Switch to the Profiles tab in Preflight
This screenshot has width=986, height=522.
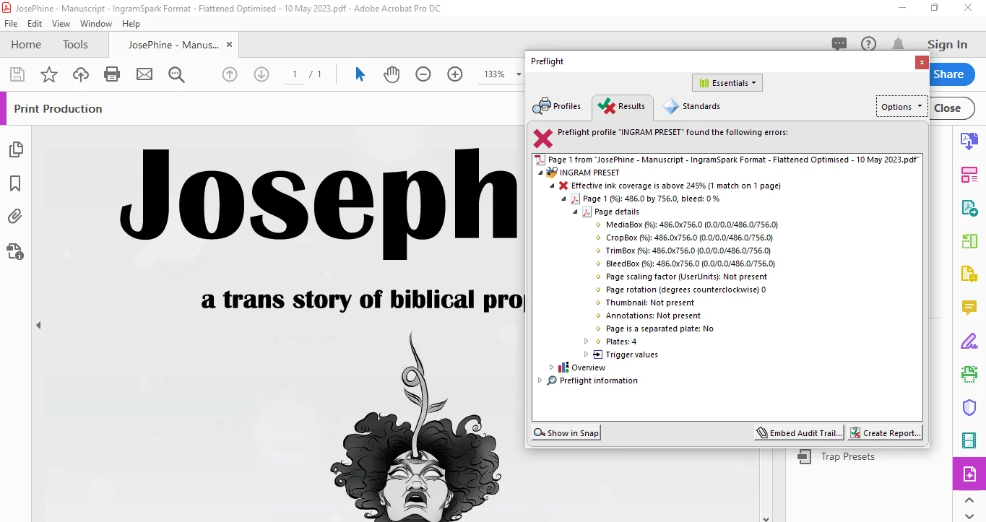coord(558,106)
